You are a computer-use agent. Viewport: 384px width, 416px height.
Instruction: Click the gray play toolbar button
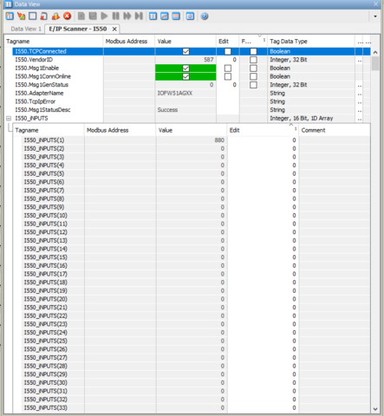pos(104,16)
